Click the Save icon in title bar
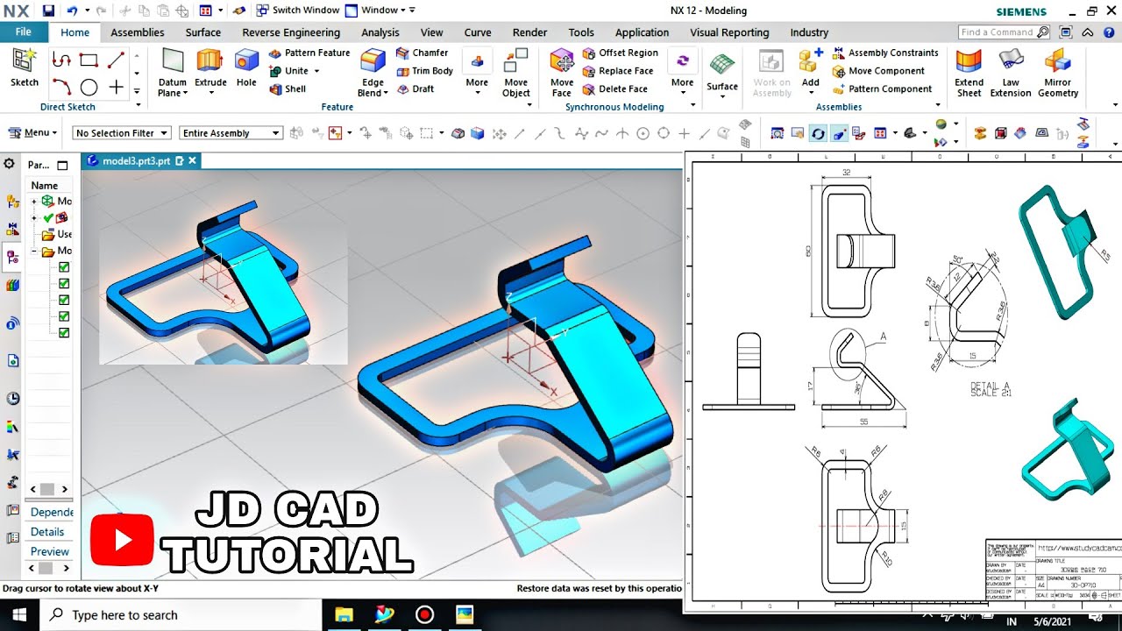 point(48,11)
